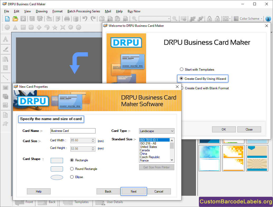This screenshot has height=207, width=273.
Task: Select Czech Republic in Standard Size list
Action: pos(154,157)
